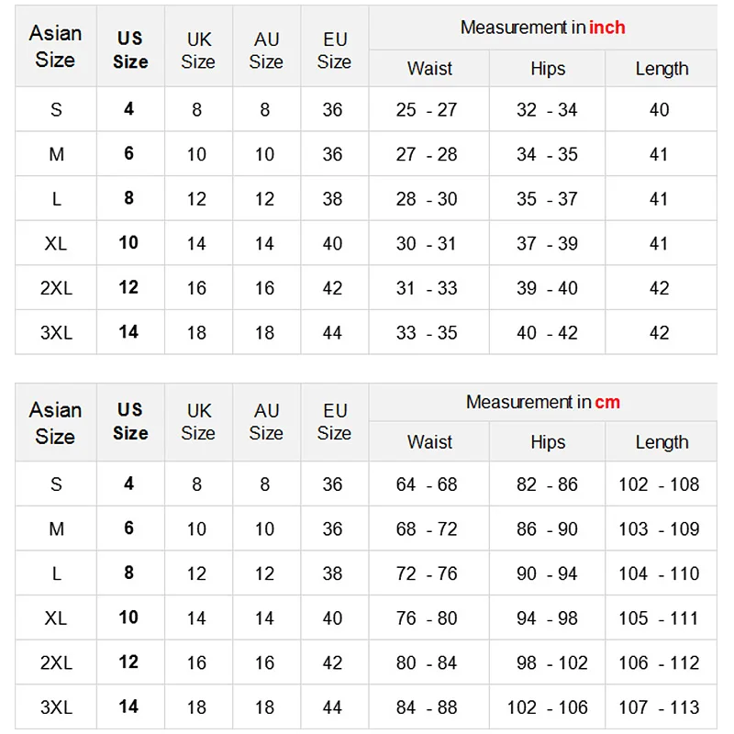Click the AU Size header in the inch table
The image size is (734, 734).
tap(266, 50)
